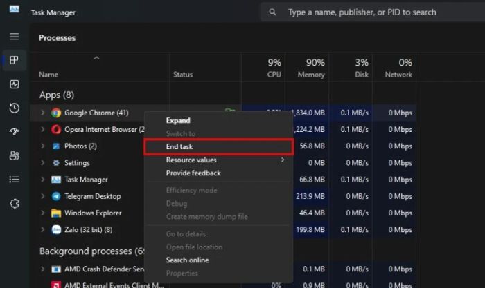This screenshot has height=288, width=485.
Task: Sort by the Network column header
Action: 398,75
